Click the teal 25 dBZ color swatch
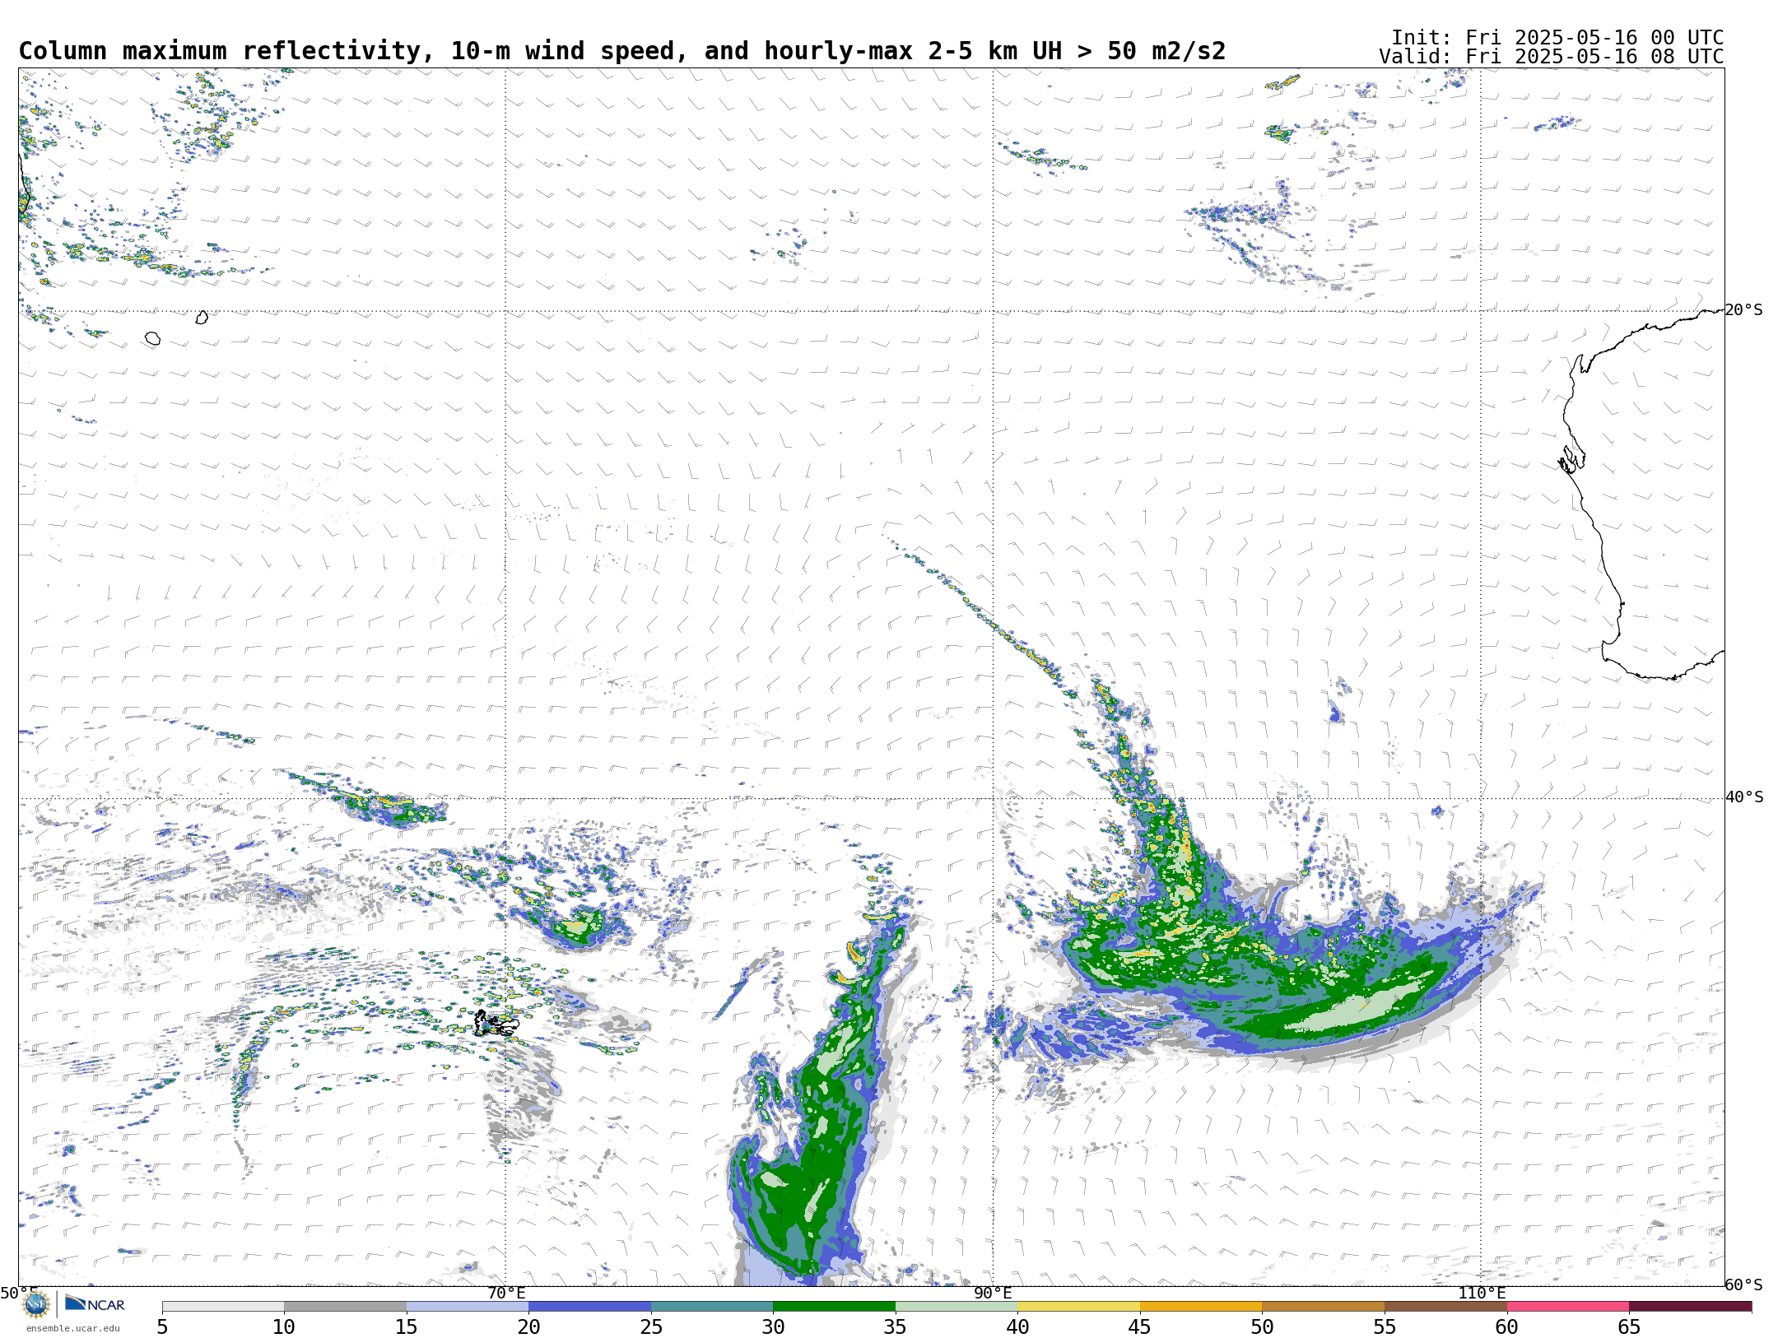1778x1338 pixels. [x=712, y=1307]
